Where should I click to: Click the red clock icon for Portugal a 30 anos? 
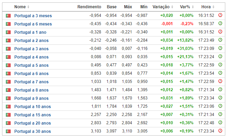point(220,131)
